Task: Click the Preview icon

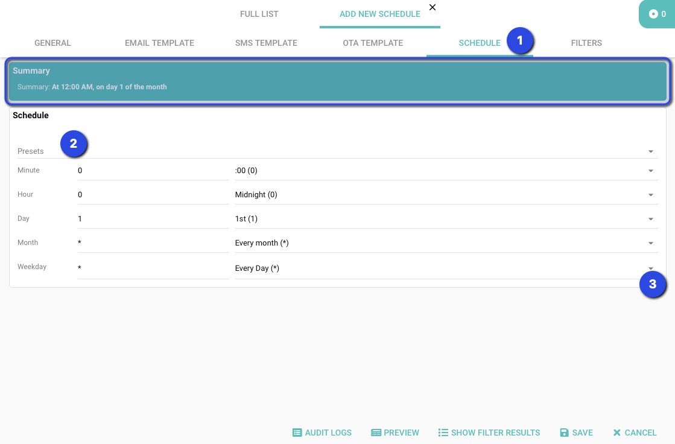Action: click(376, 433)
